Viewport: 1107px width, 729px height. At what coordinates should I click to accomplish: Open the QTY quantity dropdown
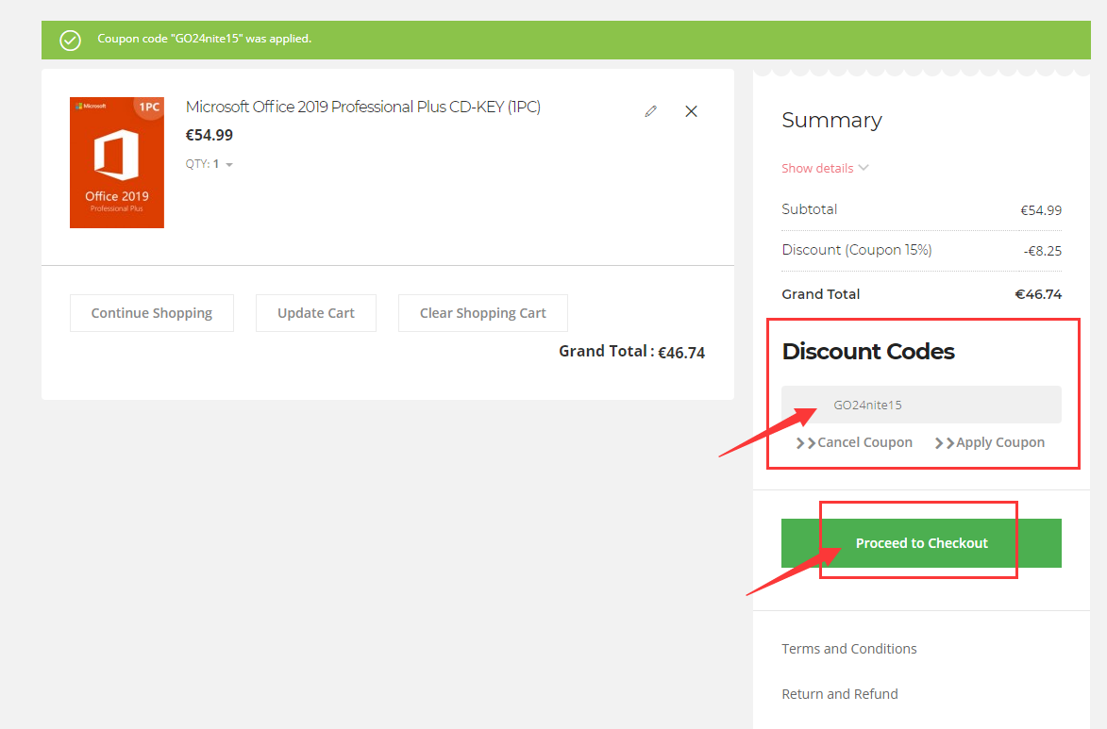(210, 164)
